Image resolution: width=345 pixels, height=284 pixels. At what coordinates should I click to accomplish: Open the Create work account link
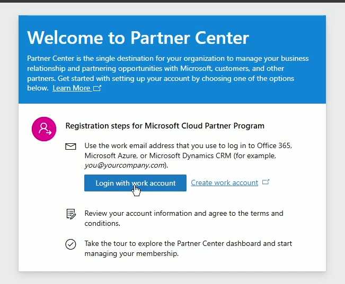point(224,182)
